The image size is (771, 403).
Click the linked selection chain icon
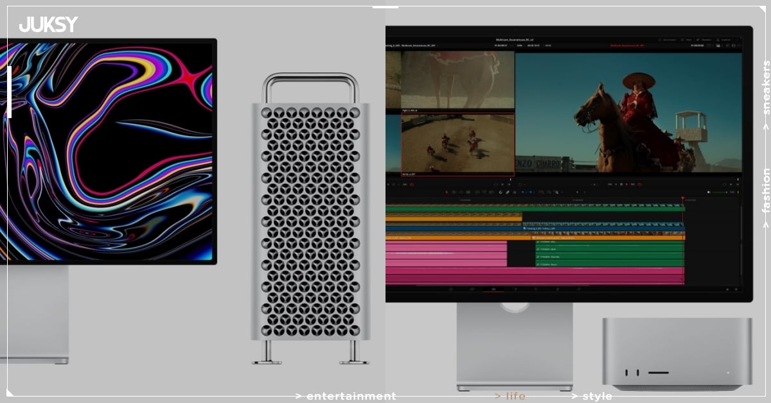pyautogui.click(x=507, y=192)
